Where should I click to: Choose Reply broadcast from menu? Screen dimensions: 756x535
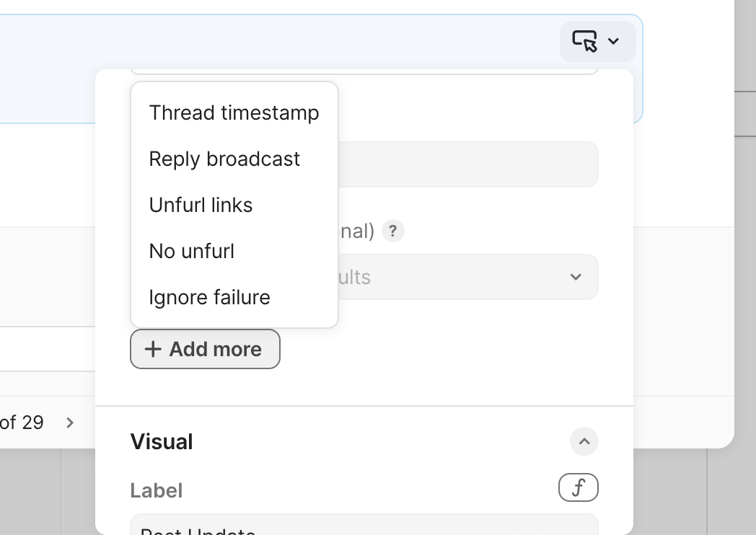pyautogui.click(x=224, y=159)
